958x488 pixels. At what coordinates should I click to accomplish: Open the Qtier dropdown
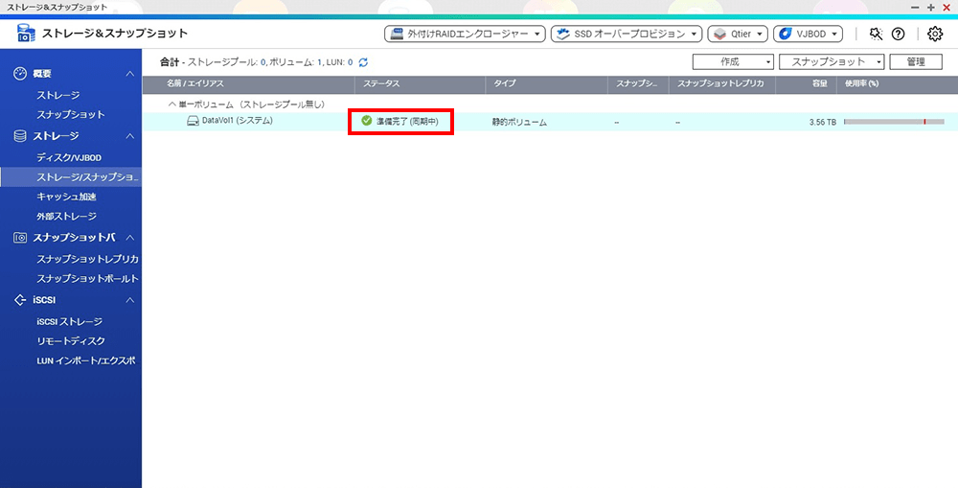coord(738,34)
